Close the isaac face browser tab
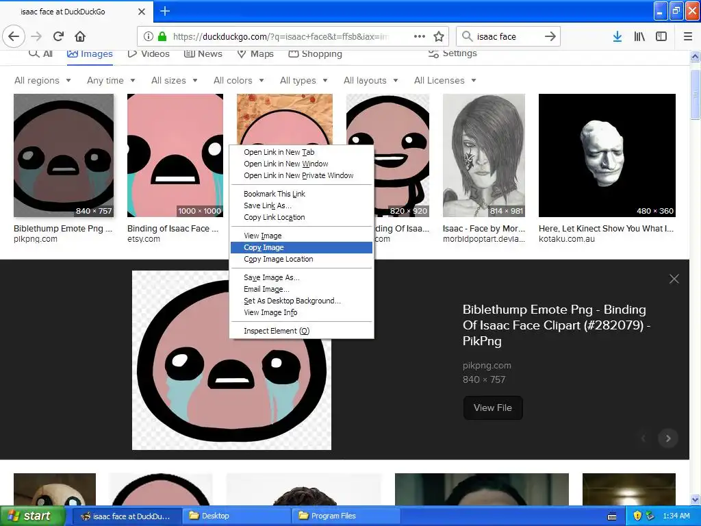 tap(142, 12)
